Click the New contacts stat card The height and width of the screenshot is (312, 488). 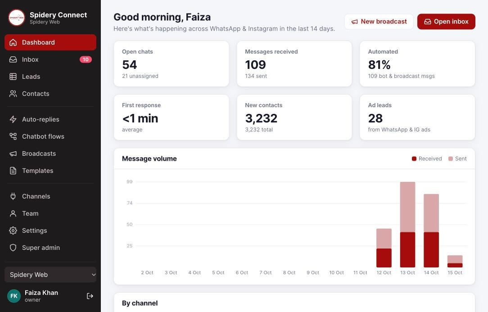(294, 118)
